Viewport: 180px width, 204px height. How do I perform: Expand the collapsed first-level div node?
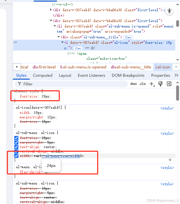[51, 10]
